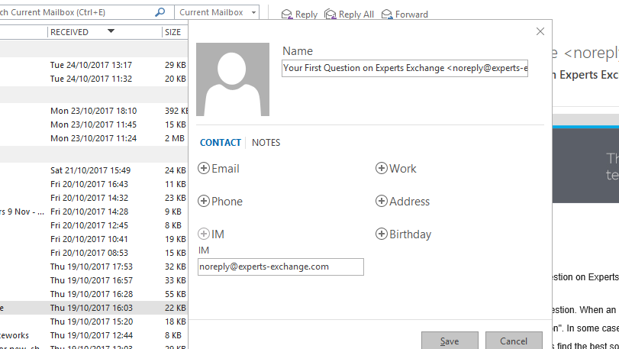Image resolution: width=619 pixels, height=349 pixels.
Task: Add a Phone field with plus icon
Action: [204, 201]
